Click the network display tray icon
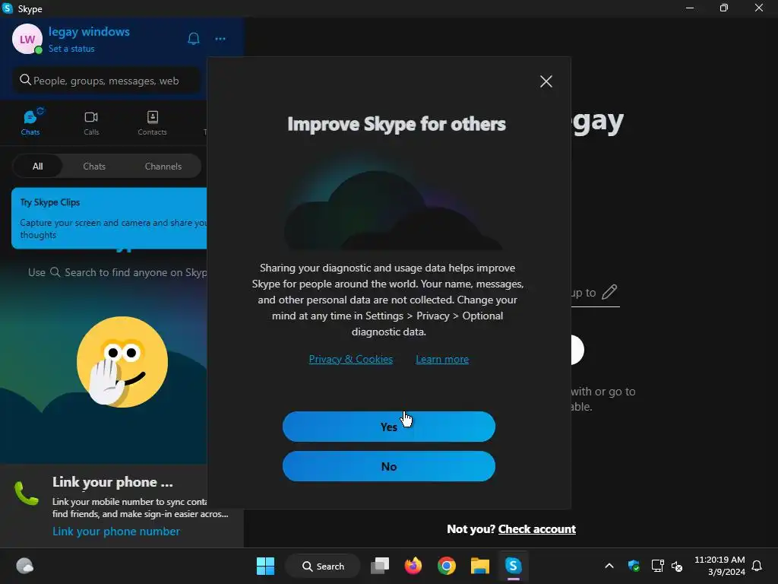The width and height of the screenshot is (778, 584). [657, 566]
